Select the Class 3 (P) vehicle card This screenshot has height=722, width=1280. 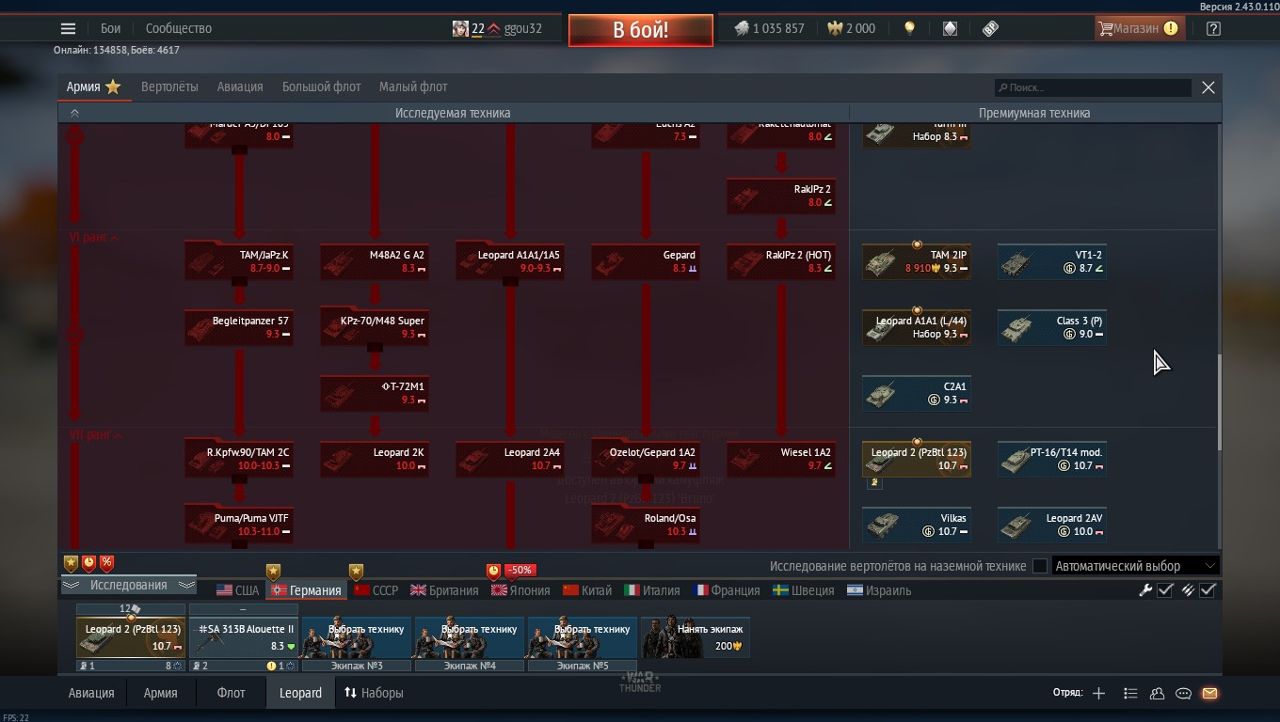click(x=1052, y=327)
